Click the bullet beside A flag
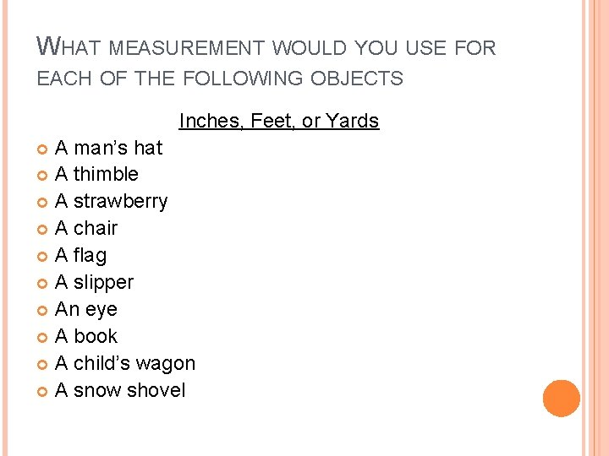Image resolution: width=609 pixels, height=456 pixels. tap(42, 257)
